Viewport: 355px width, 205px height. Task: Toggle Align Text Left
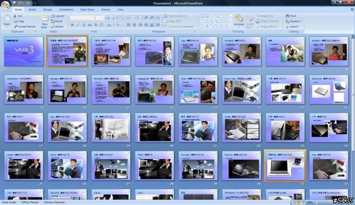click(x=129, y=25)
